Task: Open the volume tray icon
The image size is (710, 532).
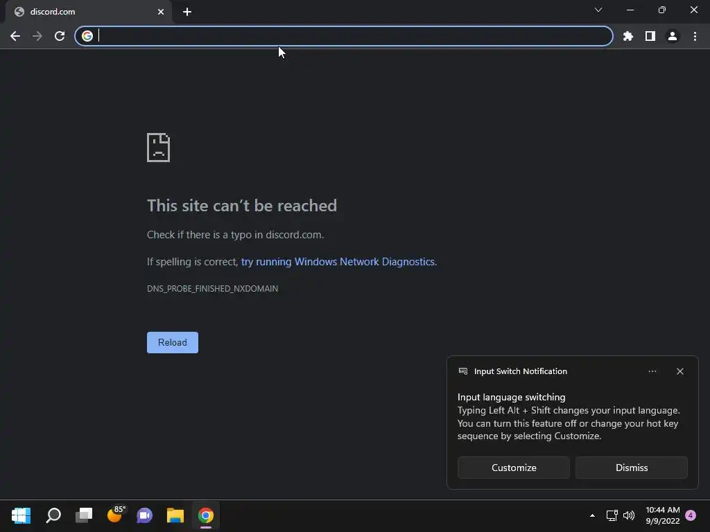Action: 629,515
